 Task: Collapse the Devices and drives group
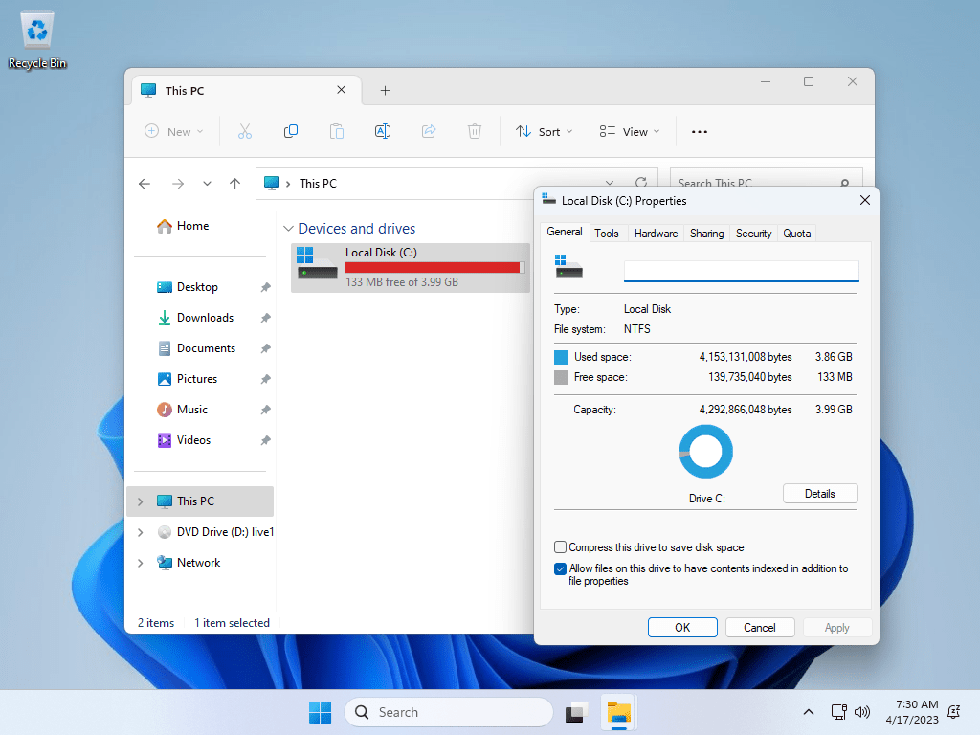[288, 229]
